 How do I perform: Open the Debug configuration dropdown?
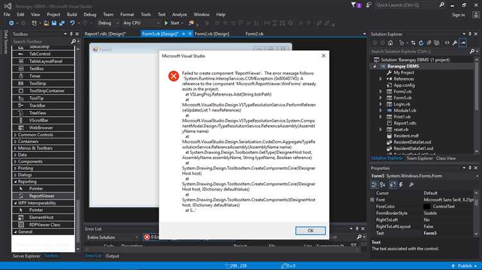(x=108, y=23)
